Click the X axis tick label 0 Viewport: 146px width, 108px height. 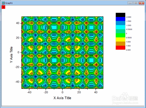tap(62, 92)
